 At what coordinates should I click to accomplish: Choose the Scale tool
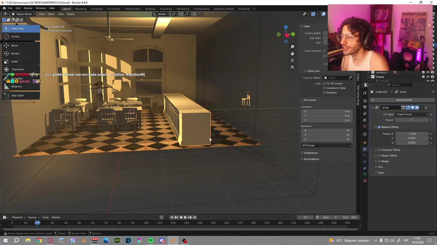(20, 62)
